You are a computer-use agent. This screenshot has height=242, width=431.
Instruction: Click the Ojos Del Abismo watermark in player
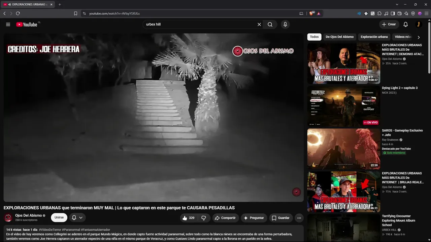(x=296, y=192)
